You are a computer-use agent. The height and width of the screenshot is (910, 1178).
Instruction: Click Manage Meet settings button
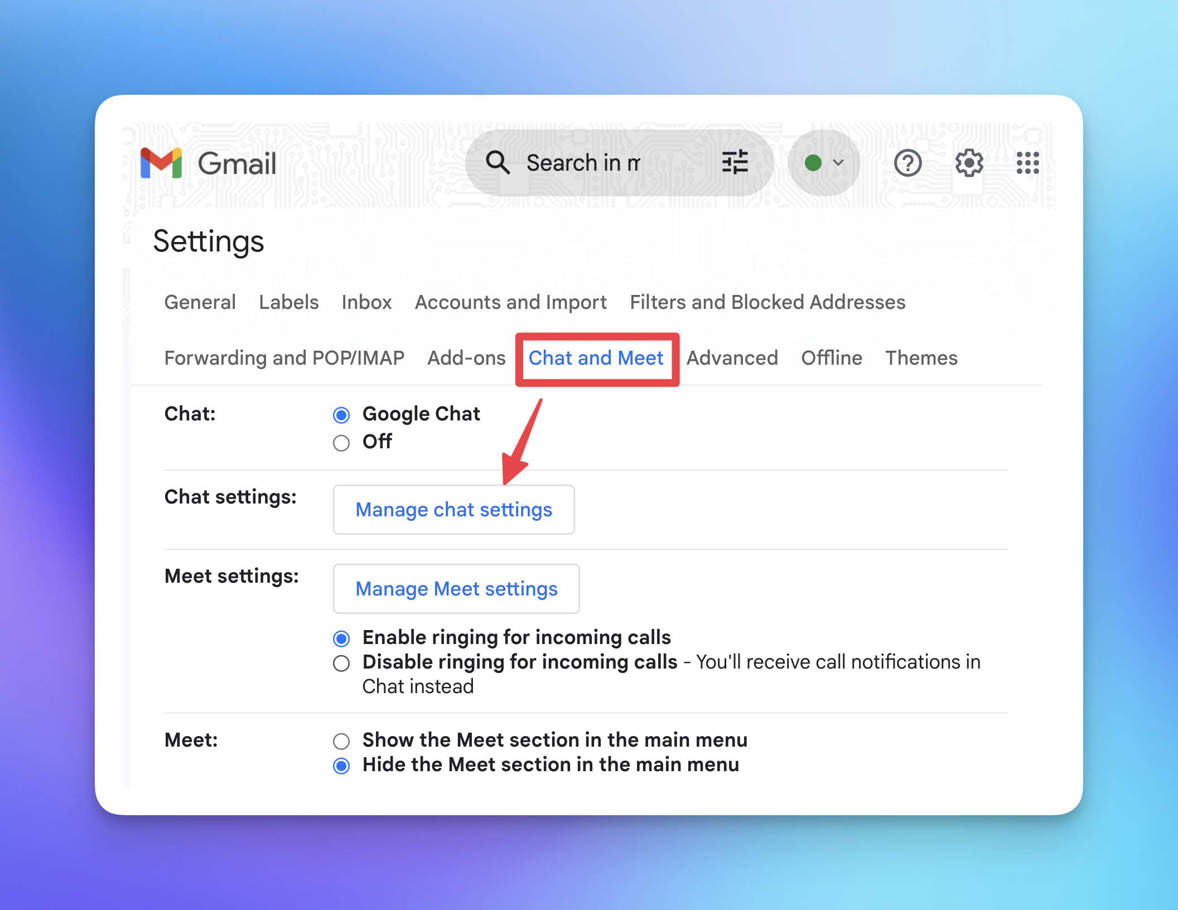tap(456, 589)
